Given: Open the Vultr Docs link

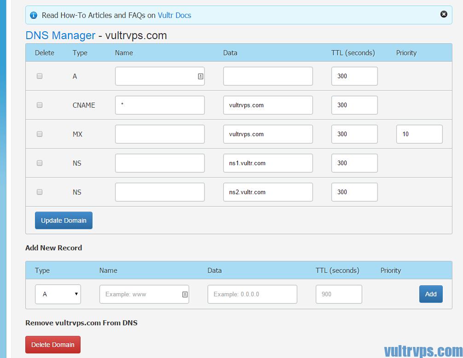Looking at the screenshot, I should point(174,15).
